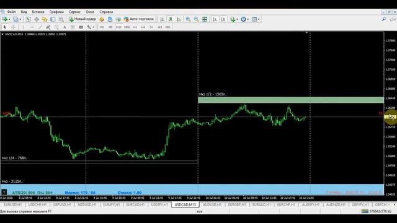
Task: Open the Navigator panel
Action: pyautogui.click(x=45, y=19)
